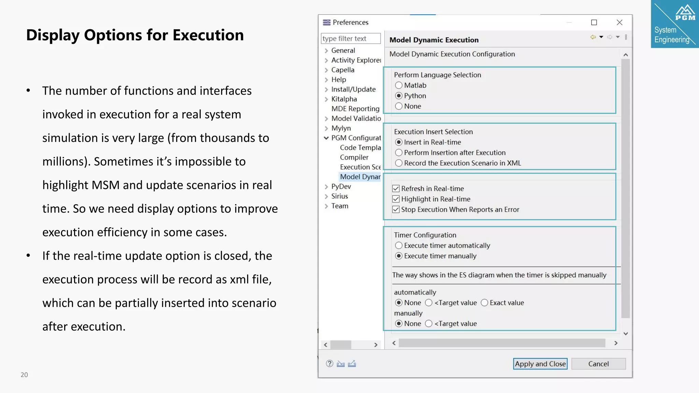Viewport: 699px width, 393px height.
Task: Expand the Model Validation node
Action: tap(326, 119)
